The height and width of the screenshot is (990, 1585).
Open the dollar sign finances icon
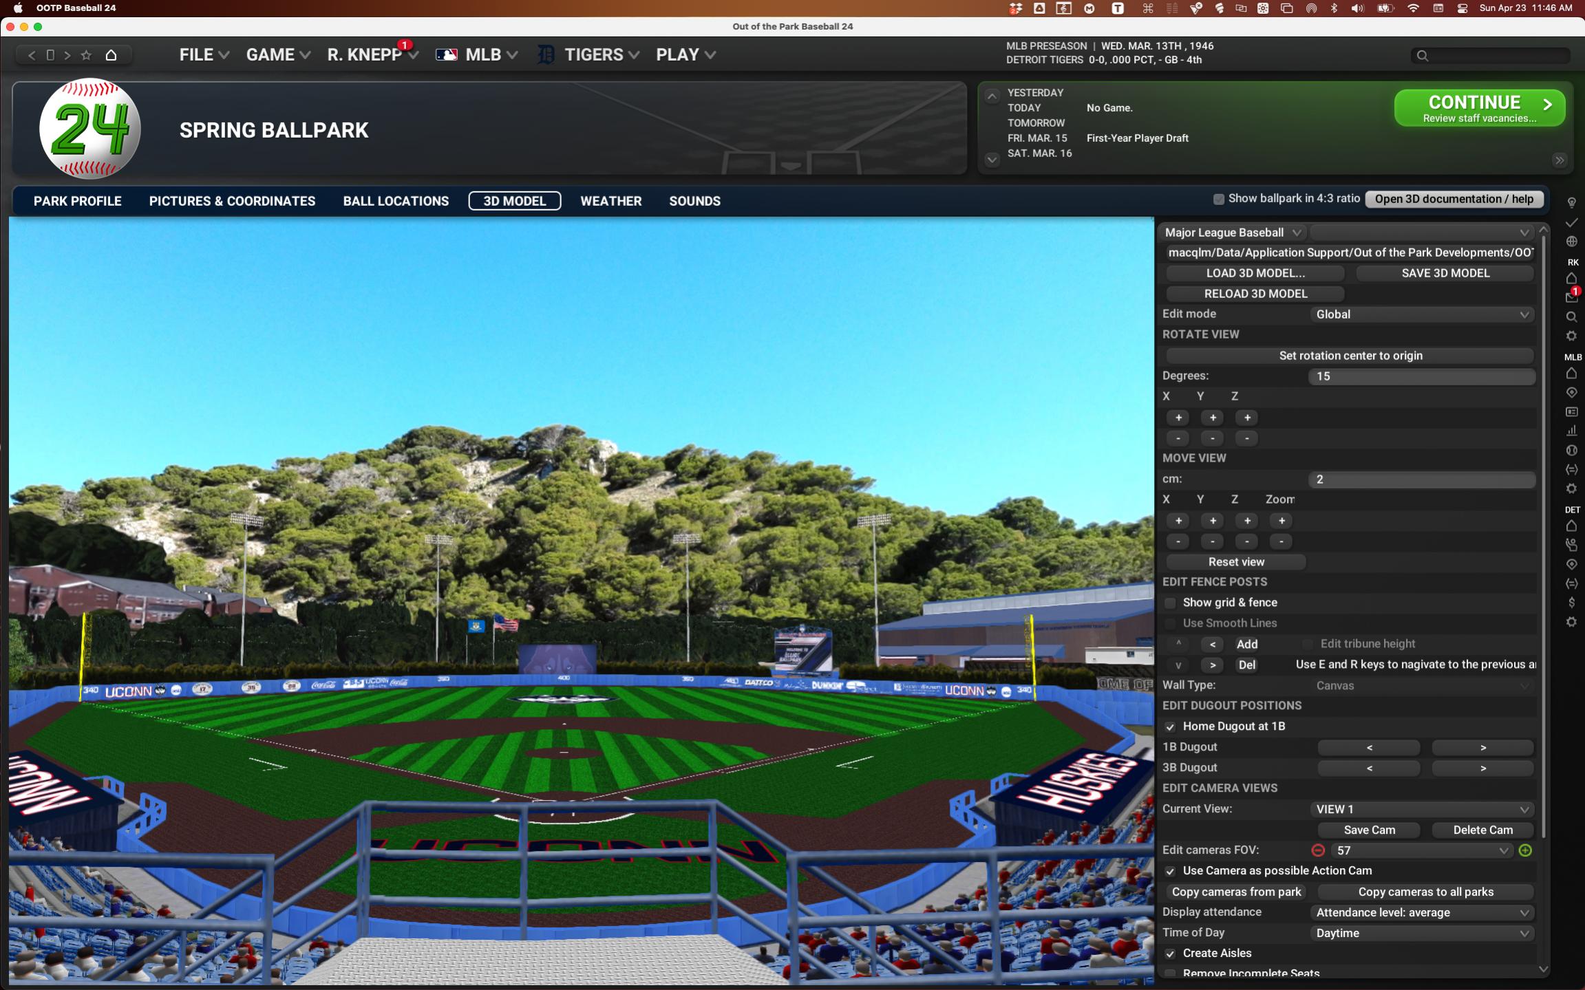pos(1571,603)
